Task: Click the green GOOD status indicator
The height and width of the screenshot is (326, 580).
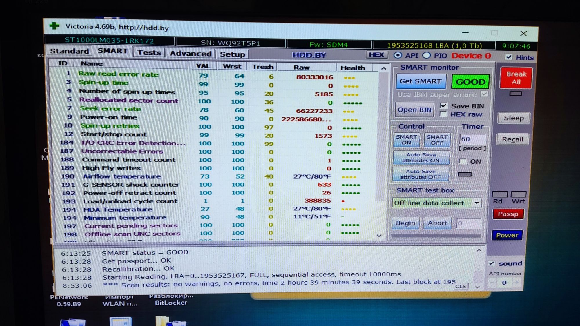Action: [x=470, y=82]
